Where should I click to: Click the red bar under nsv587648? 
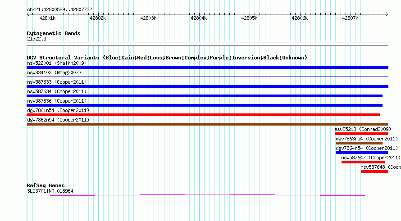[374, 171]
